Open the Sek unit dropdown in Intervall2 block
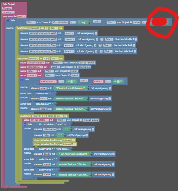Image resolution: width=179 pixels, height=191 pixels. 54,28
